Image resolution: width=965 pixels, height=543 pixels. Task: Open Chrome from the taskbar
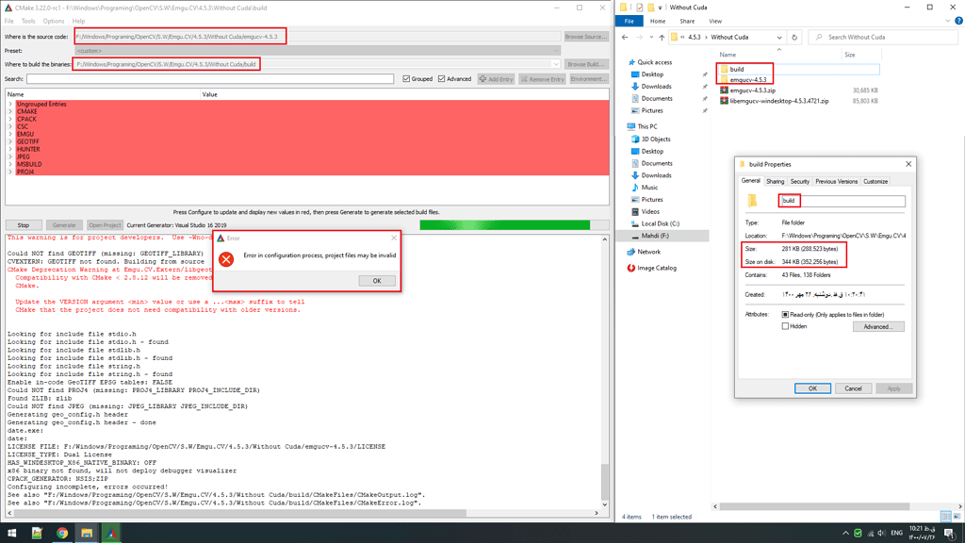click(62, 533)
